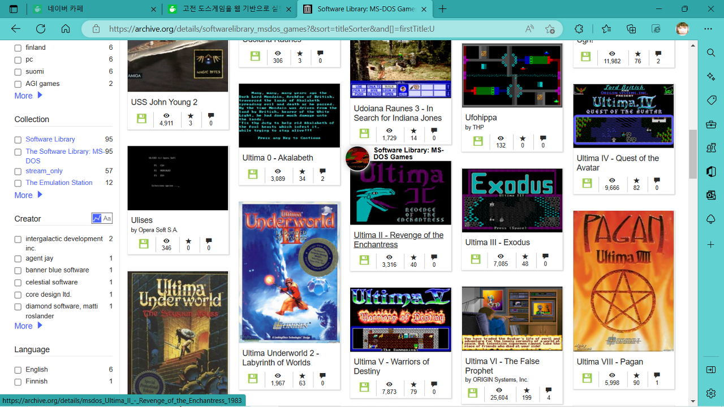
Task: Check The Emulation Station filter
Action: tap(18, 183)
